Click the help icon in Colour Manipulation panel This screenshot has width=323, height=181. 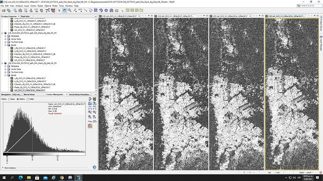(95, 167)
